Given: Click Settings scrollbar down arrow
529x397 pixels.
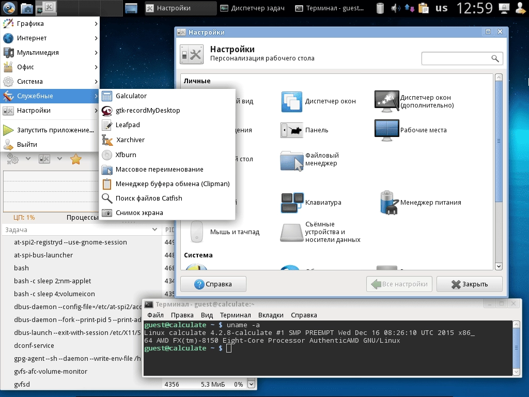Looking at the screenshot, I should click(499, 266).
